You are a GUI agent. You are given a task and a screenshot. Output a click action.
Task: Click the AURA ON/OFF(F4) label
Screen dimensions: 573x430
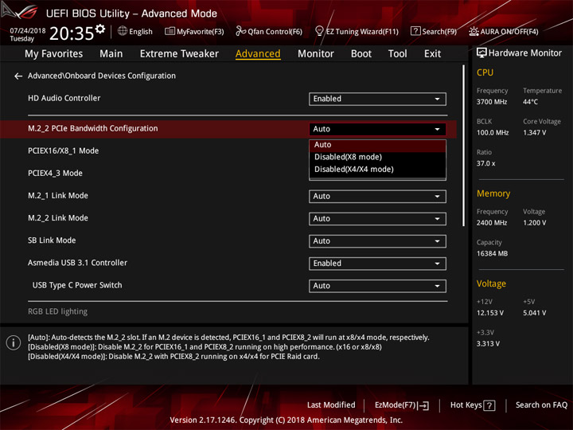tap(509, 32)
